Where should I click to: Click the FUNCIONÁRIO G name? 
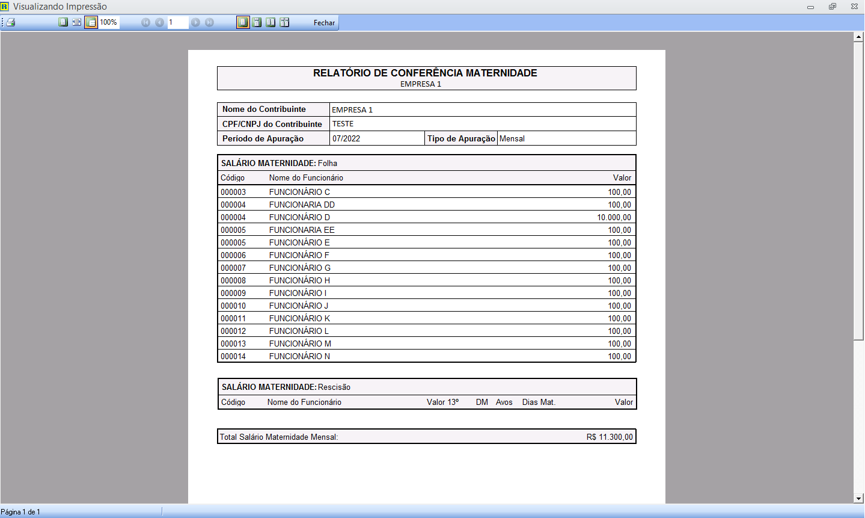click(300, 268)
